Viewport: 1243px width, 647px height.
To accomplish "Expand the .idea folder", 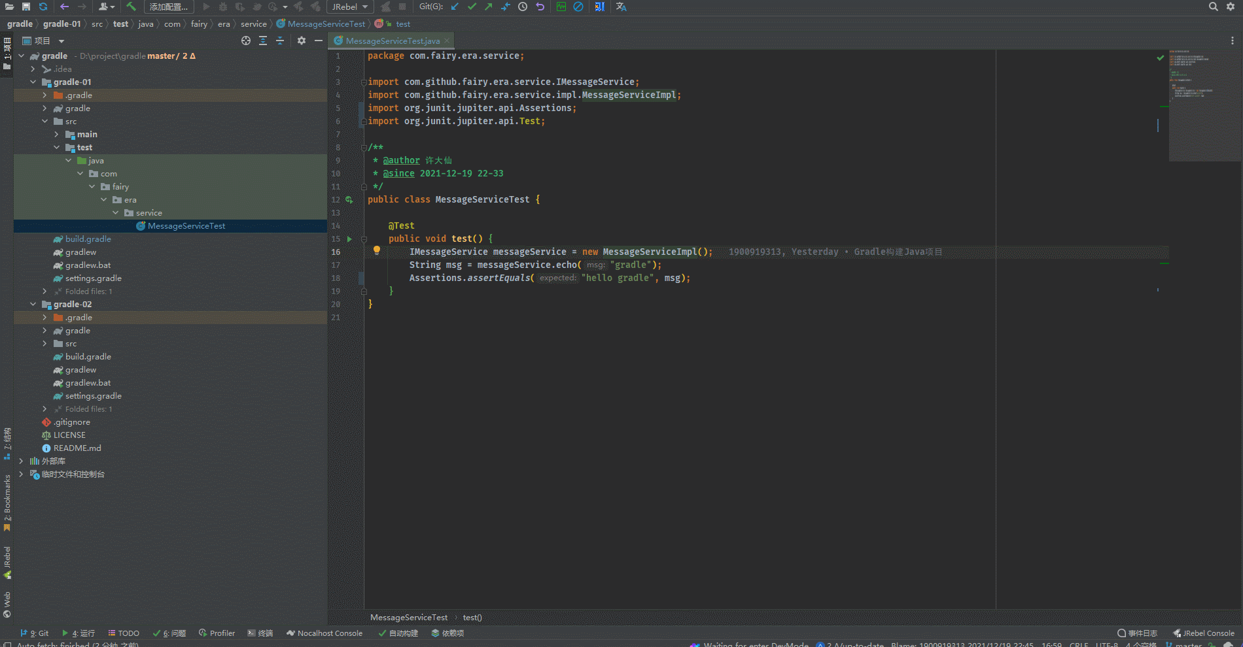I will [x=33, y=69].
